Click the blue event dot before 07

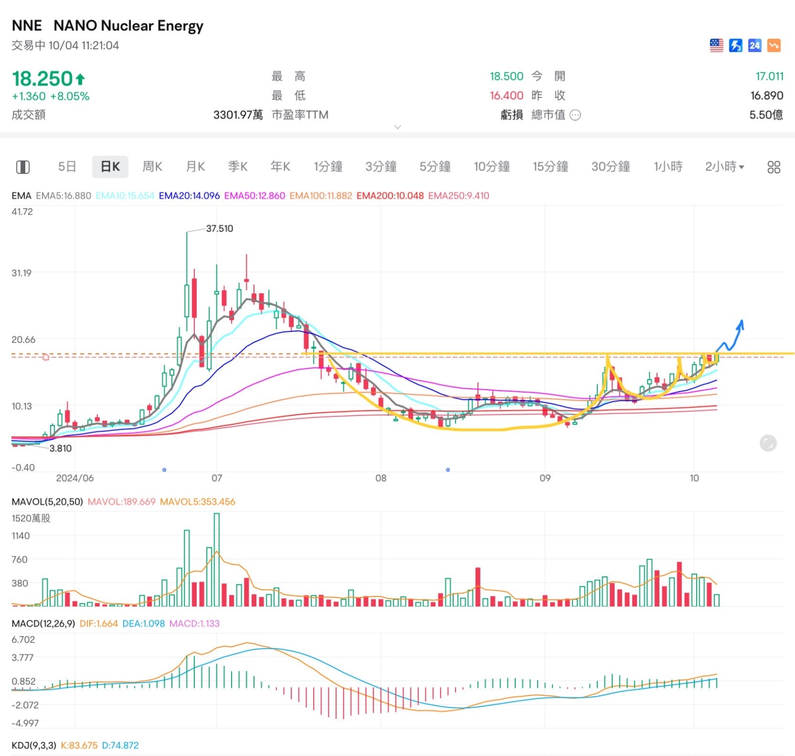pos(164,470)
